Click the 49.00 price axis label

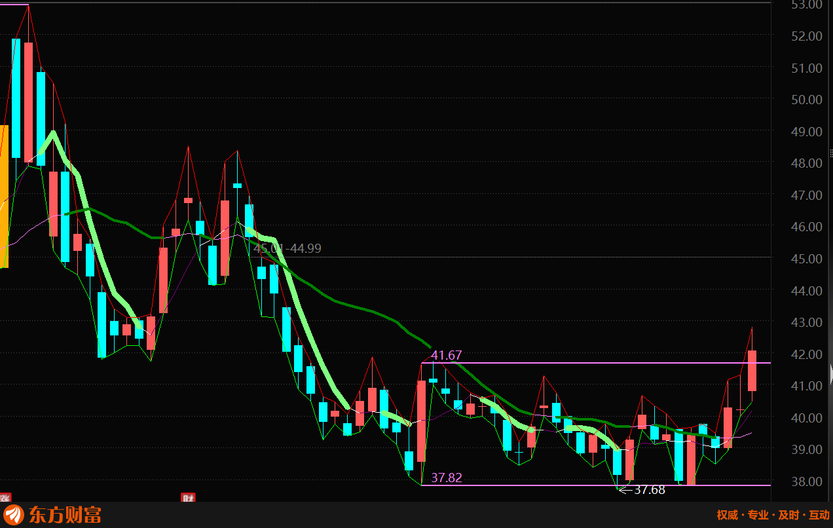pyautogui.click(x=807, y=132)
